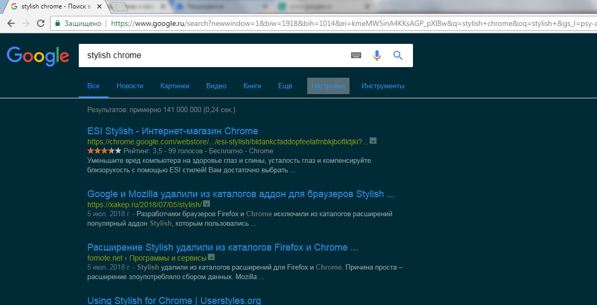Click the browser back arrow
The height and width of the screenshot is (305, 597).
(x=11, y=23)
